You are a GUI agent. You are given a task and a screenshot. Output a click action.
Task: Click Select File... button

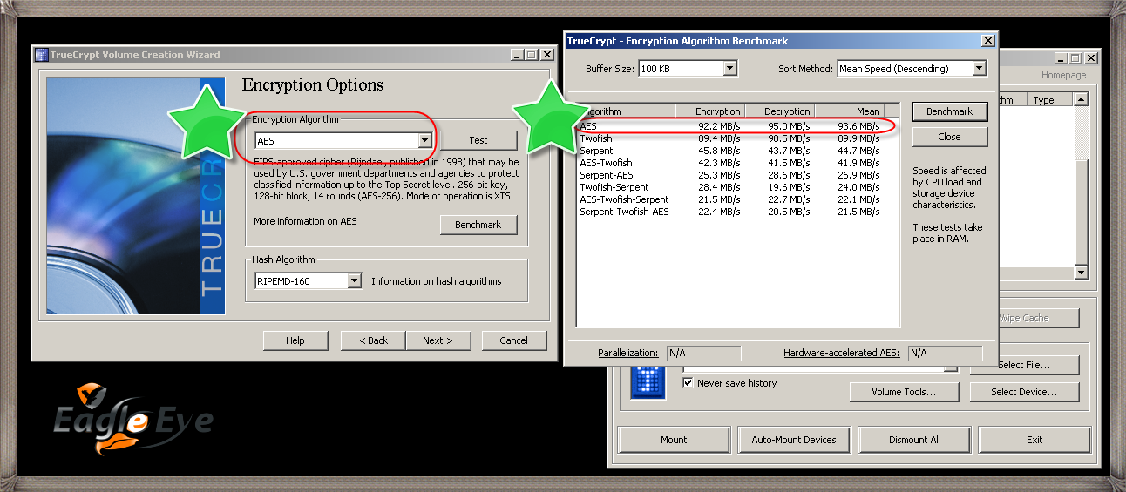click(x=1026, y=365)
